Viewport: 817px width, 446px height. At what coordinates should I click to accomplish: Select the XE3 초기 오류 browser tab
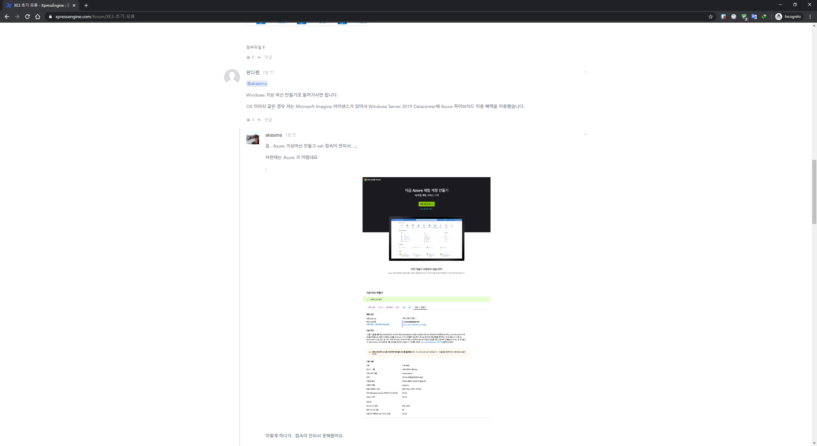coord(38,5)
